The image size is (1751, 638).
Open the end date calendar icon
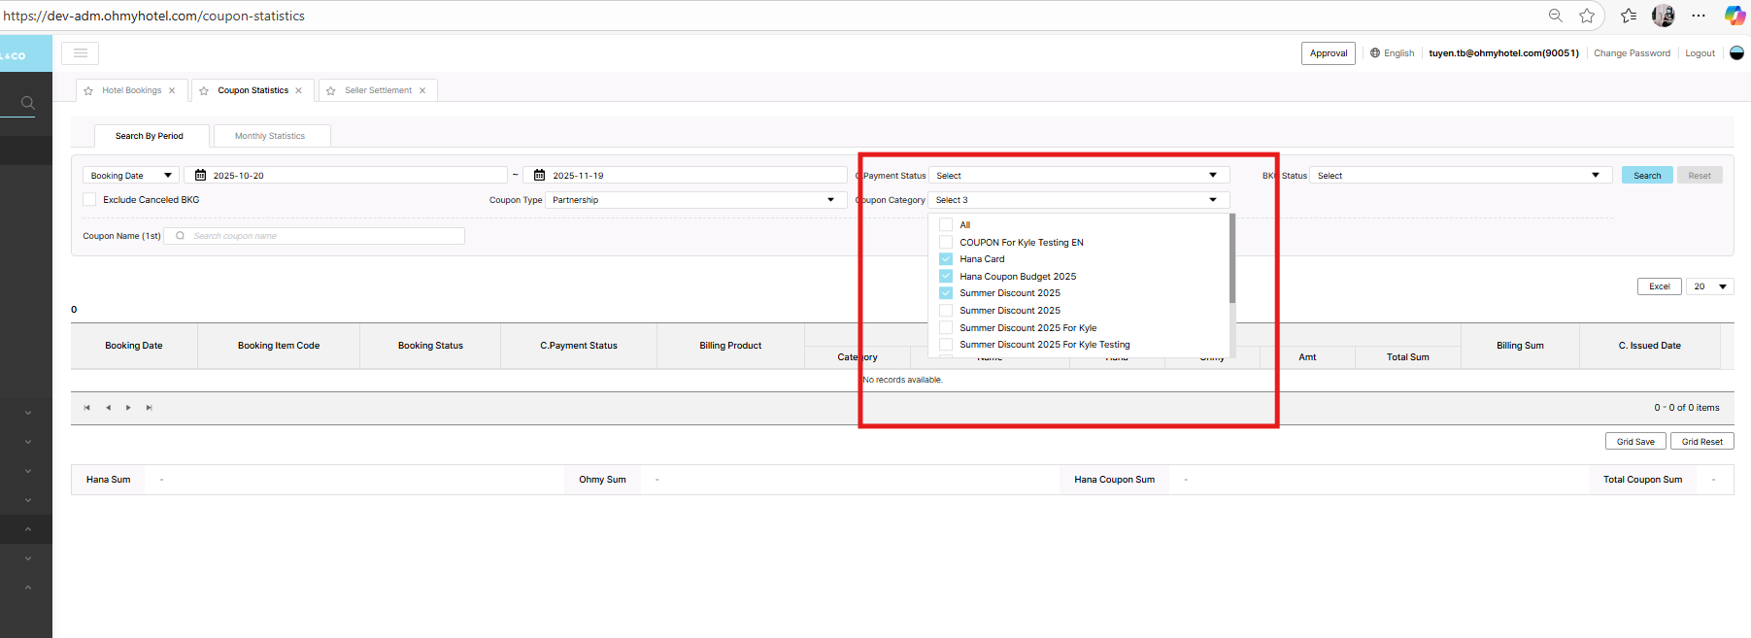tap(539, 176)
